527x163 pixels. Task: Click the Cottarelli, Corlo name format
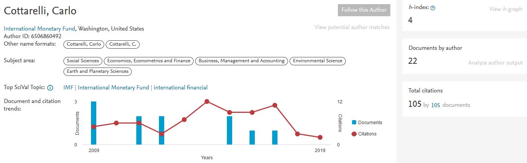84,45
